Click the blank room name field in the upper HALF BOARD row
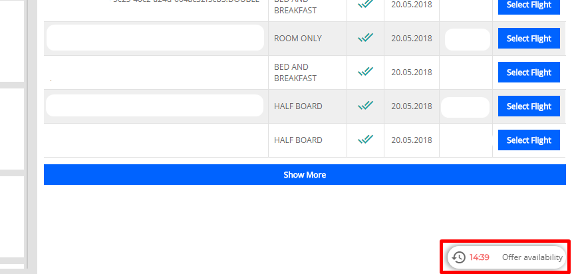 coord(155,106)
